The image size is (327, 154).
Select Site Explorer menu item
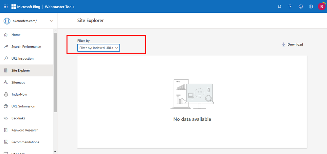(27, 70)
